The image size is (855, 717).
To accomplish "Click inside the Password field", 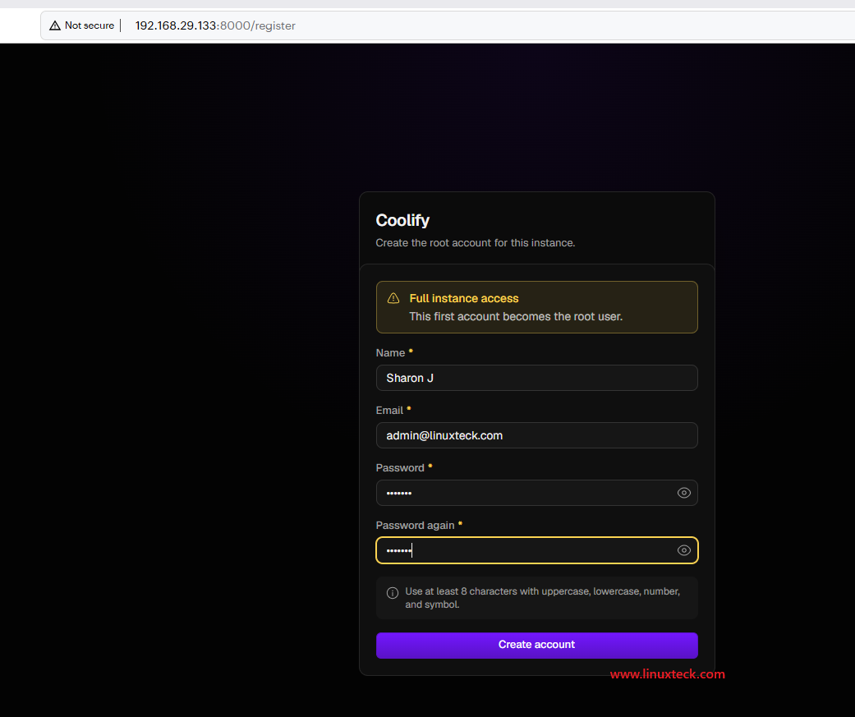I will (536, 493).
